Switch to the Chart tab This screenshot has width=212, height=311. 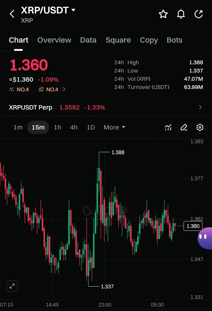click(19, 40)
